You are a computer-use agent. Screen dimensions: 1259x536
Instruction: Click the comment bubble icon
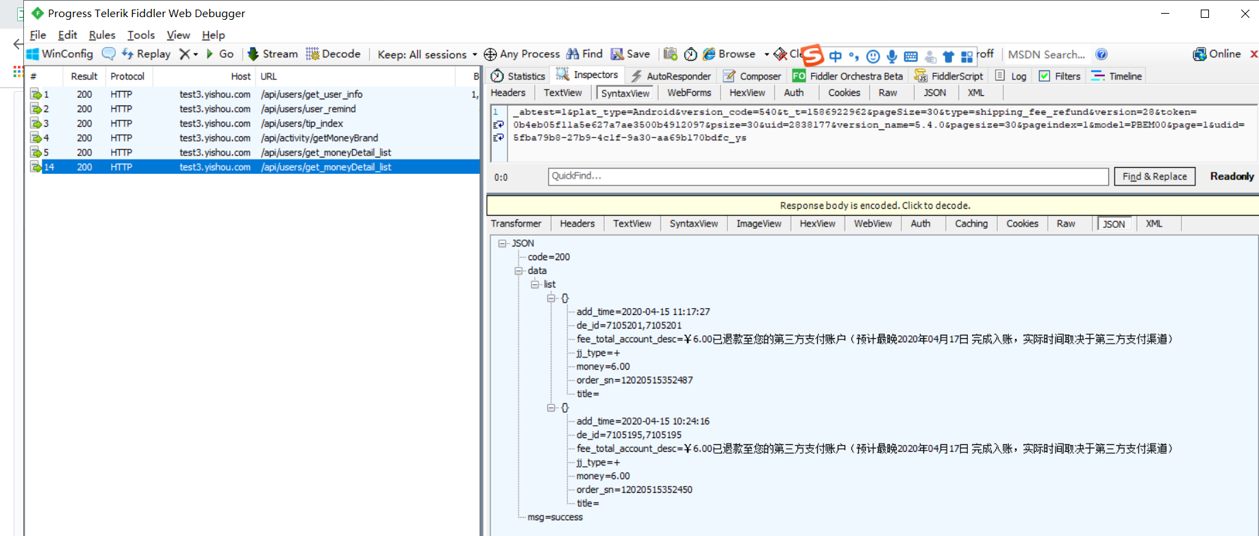click(108, 54)
